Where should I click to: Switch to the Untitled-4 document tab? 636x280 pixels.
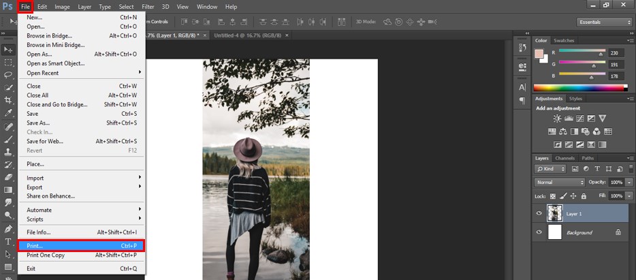coord(247,35)
